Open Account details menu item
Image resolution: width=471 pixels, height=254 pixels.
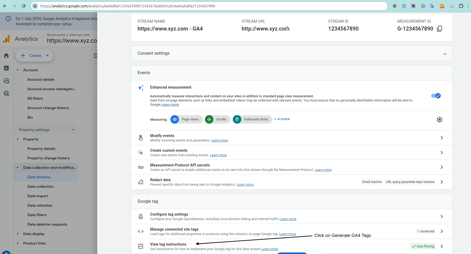pos(41,79)
